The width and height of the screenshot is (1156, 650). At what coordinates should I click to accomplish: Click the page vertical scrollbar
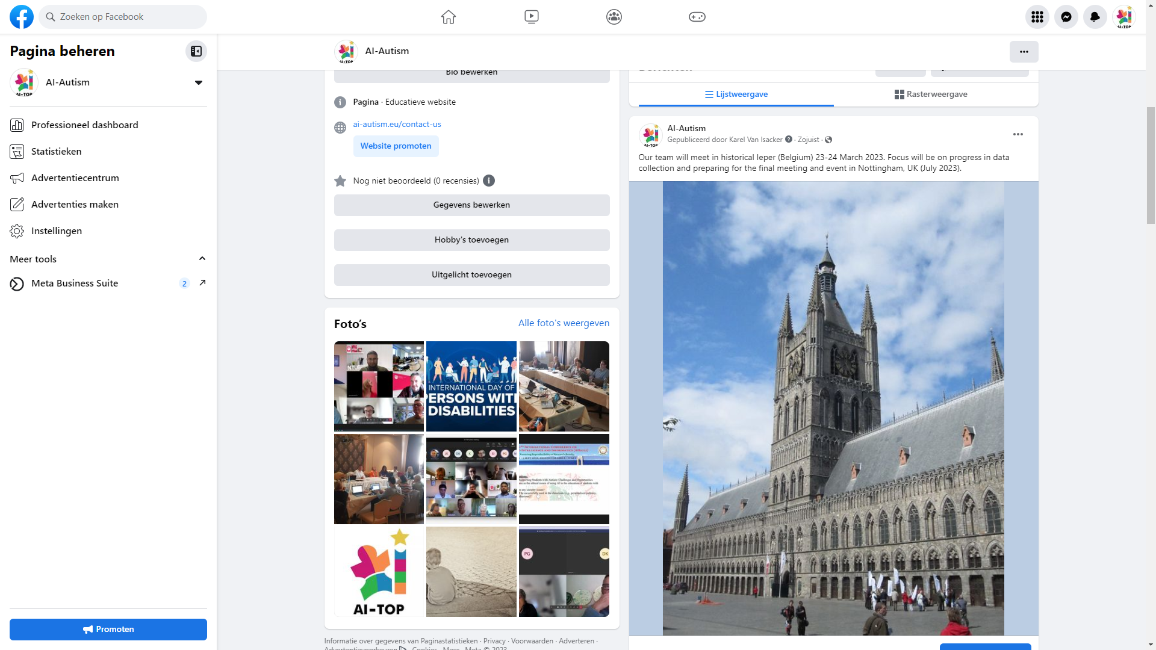1151,166
